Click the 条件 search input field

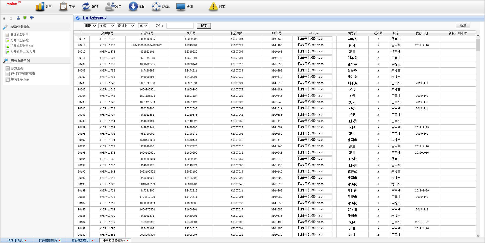(180, 26)
